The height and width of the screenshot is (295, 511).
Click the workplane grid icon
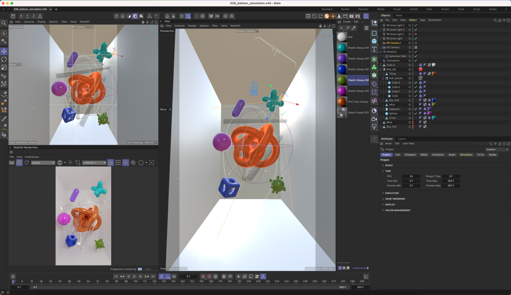181,16
